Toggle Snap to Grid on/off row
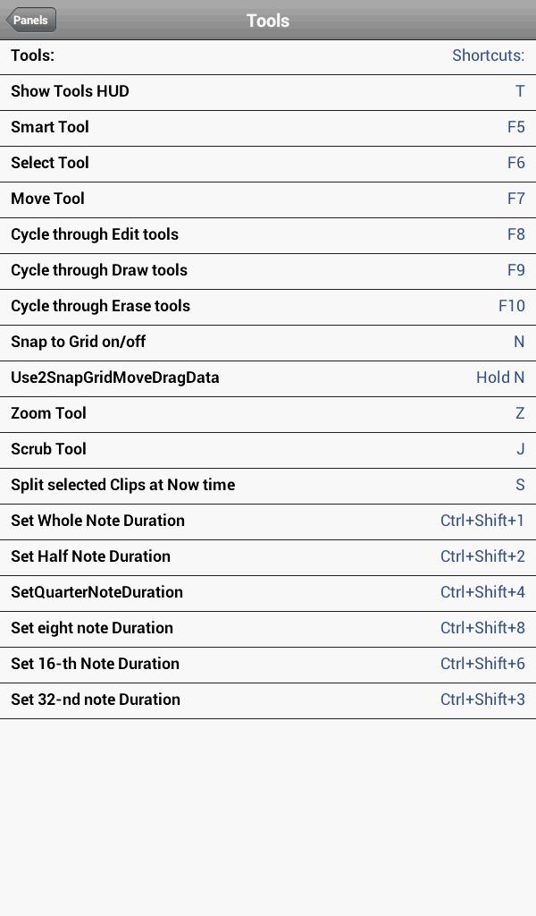Viewport: 536px width, 916px height. click(268, 343)
